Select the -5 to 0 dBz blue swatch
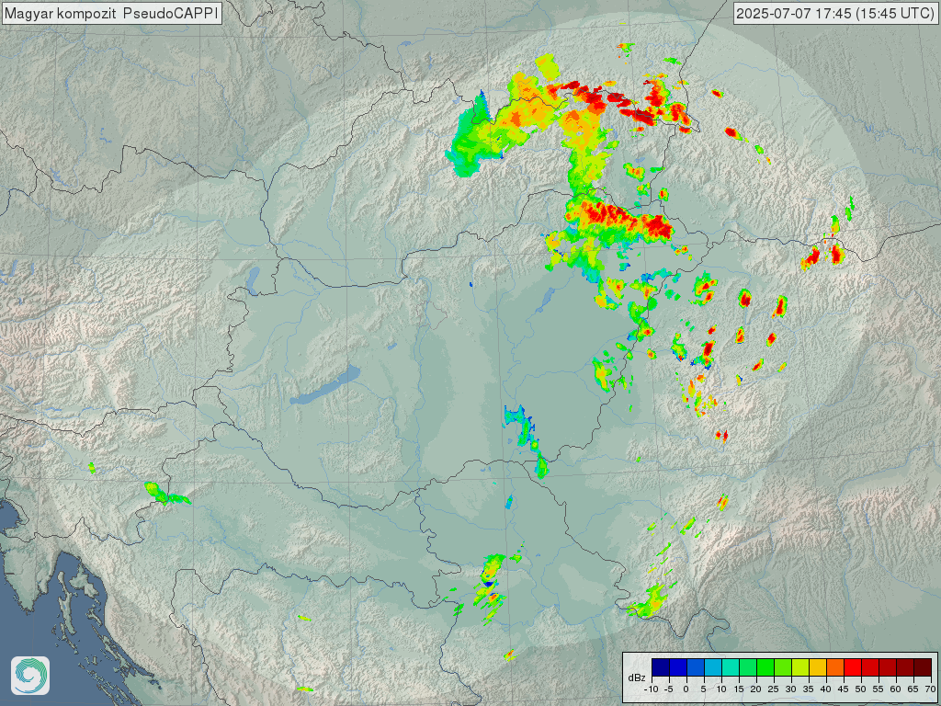This screenshot has width=941, height=706. (678, 667)
